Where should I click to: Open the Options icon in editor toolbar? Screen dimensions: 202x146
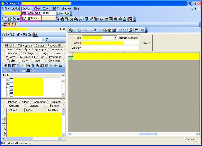[130, 30]
